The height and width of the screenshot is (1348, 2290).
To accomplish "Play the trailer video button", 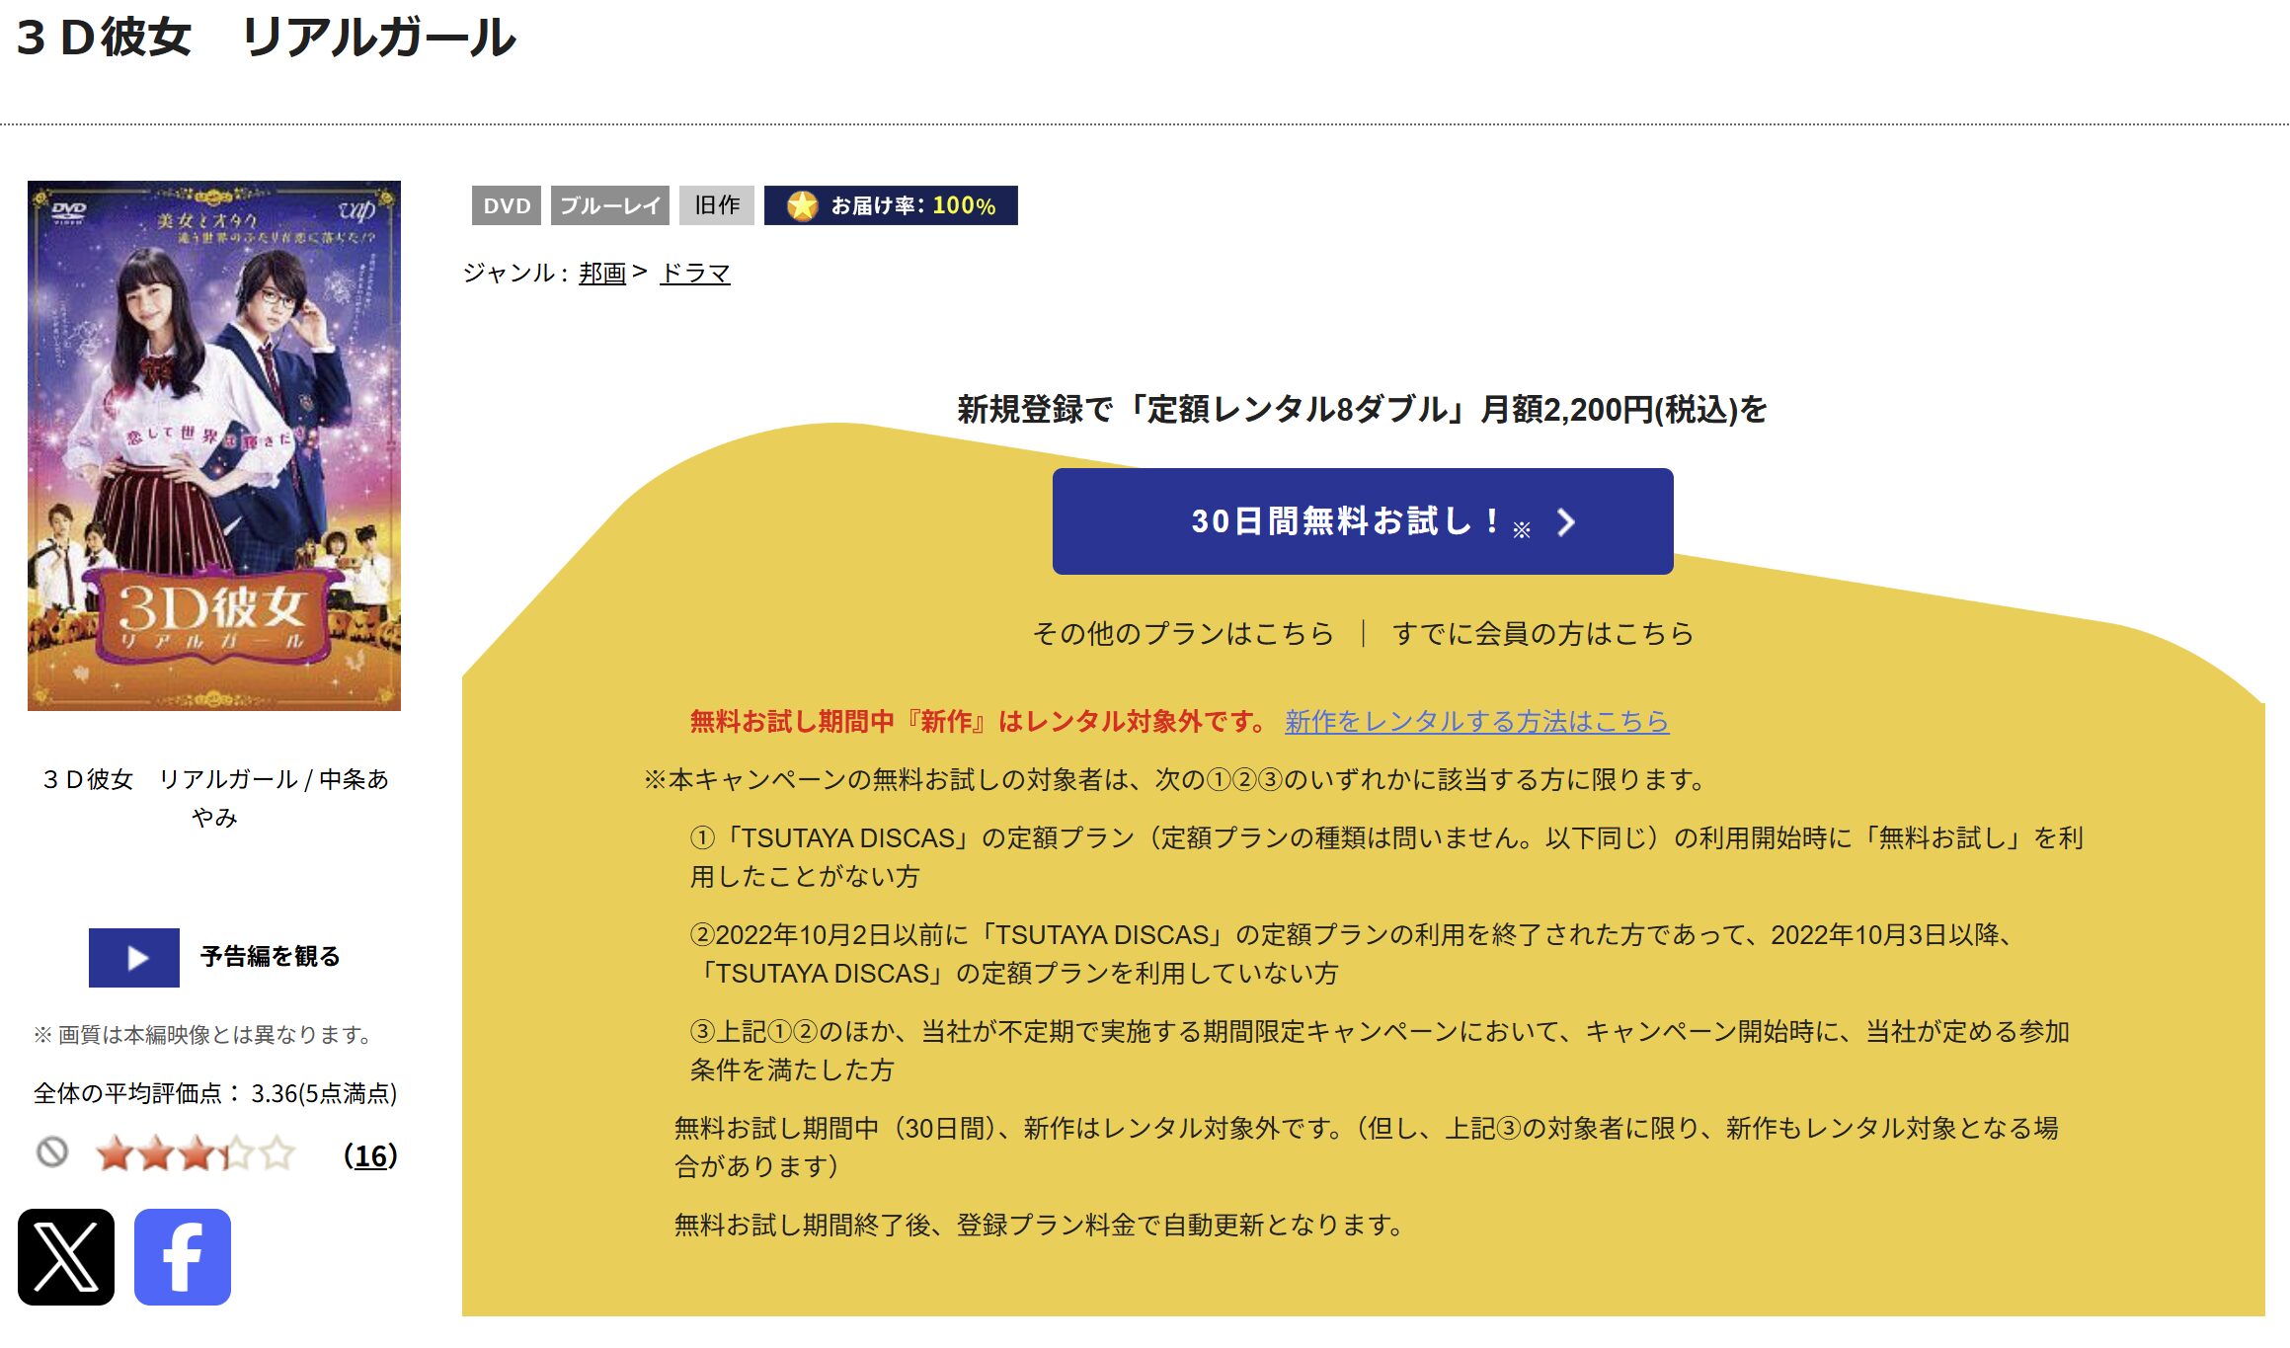I will point(134,957).
